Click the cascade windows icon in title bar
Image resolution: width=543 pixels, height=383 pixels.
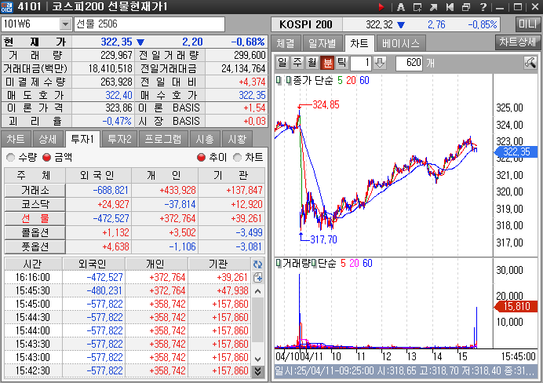(466, 6)
